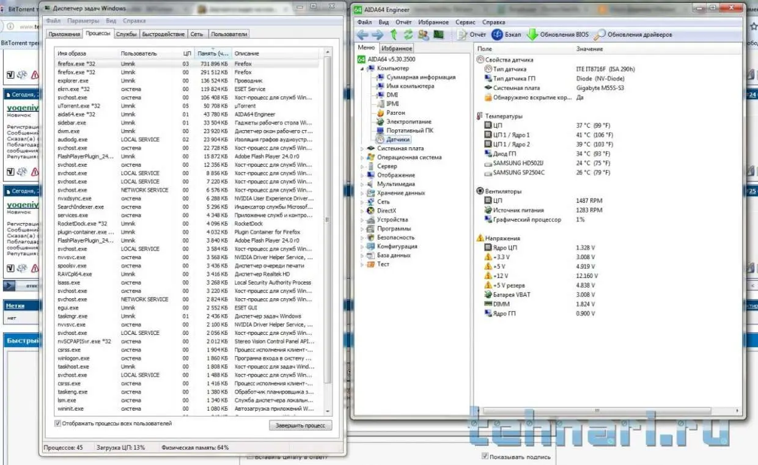Select uTorrent.exe *32 process row

click(x=186, y=106)
